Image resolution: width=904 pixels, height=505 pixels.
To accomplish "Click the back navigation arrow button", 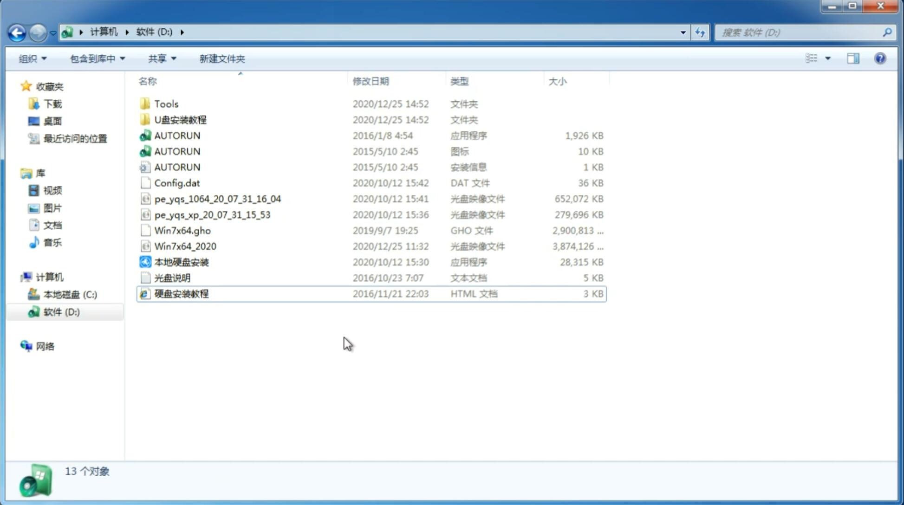I will point(16,32).
